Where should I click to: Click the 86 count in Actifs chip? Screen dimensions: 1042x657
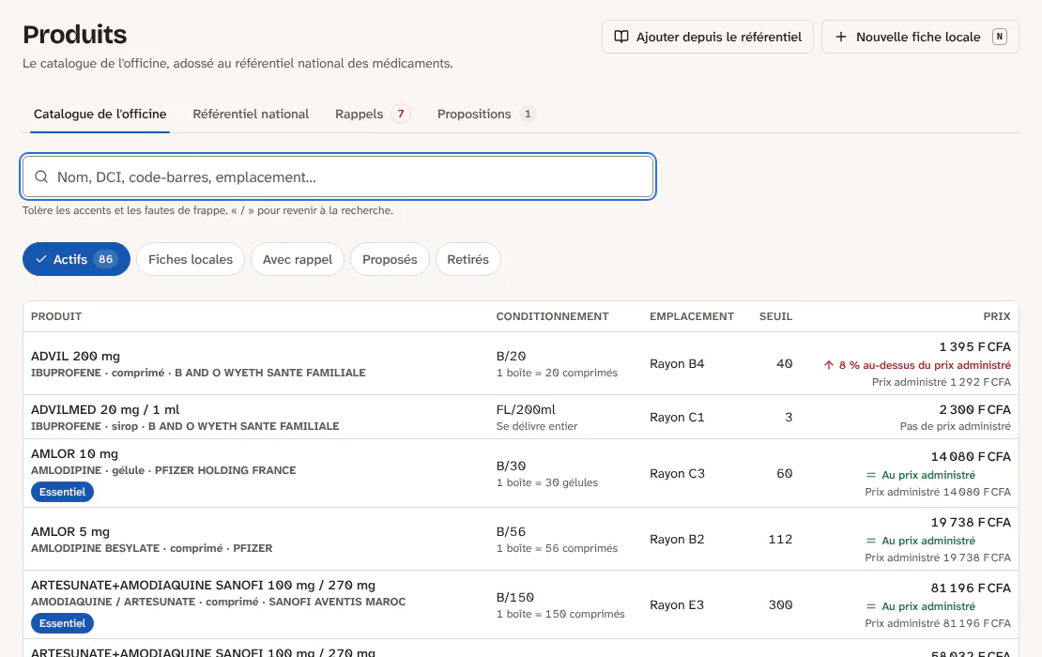[106, 259]
